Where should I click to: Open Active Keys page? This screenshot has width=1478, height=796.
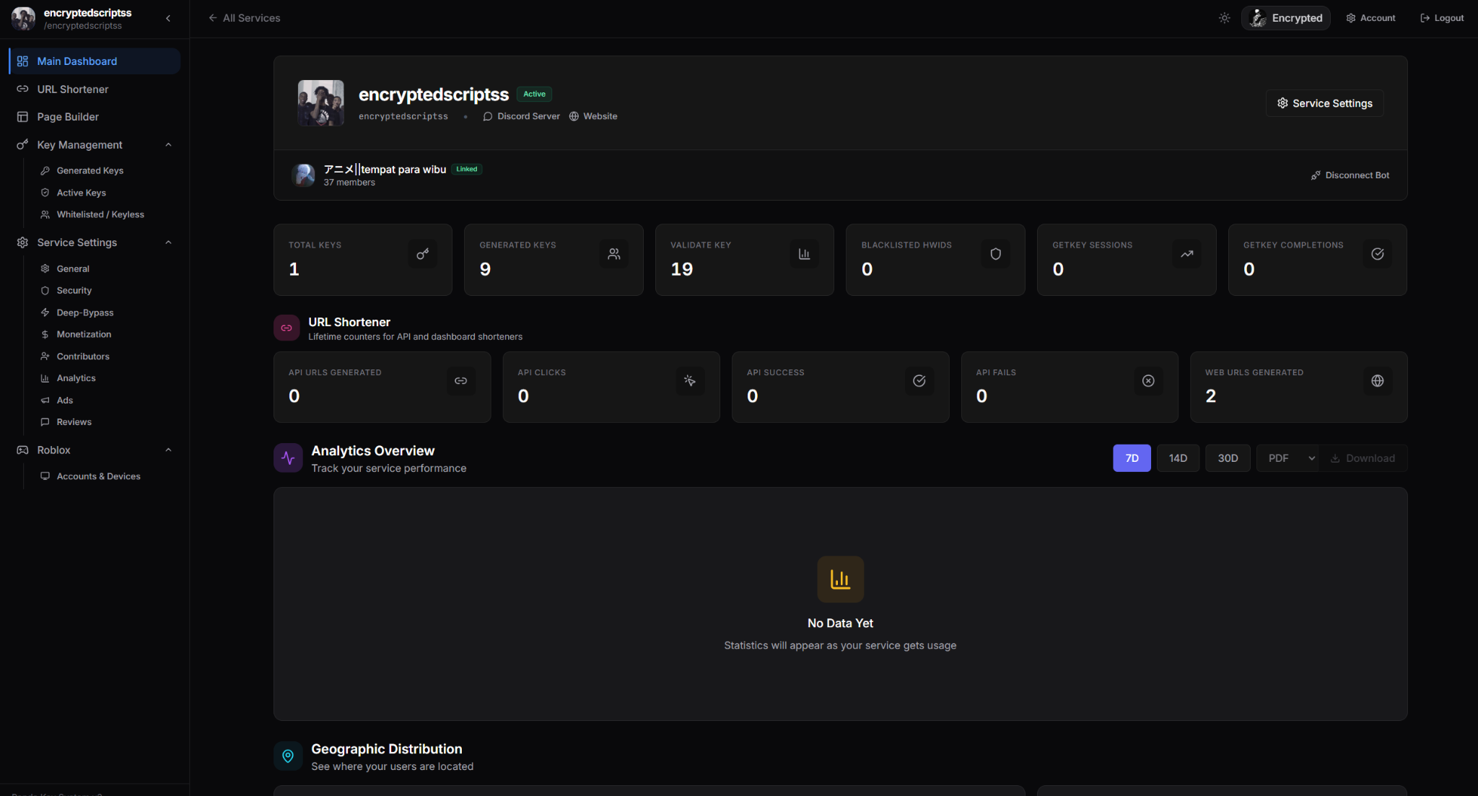(x=81, y=193)
